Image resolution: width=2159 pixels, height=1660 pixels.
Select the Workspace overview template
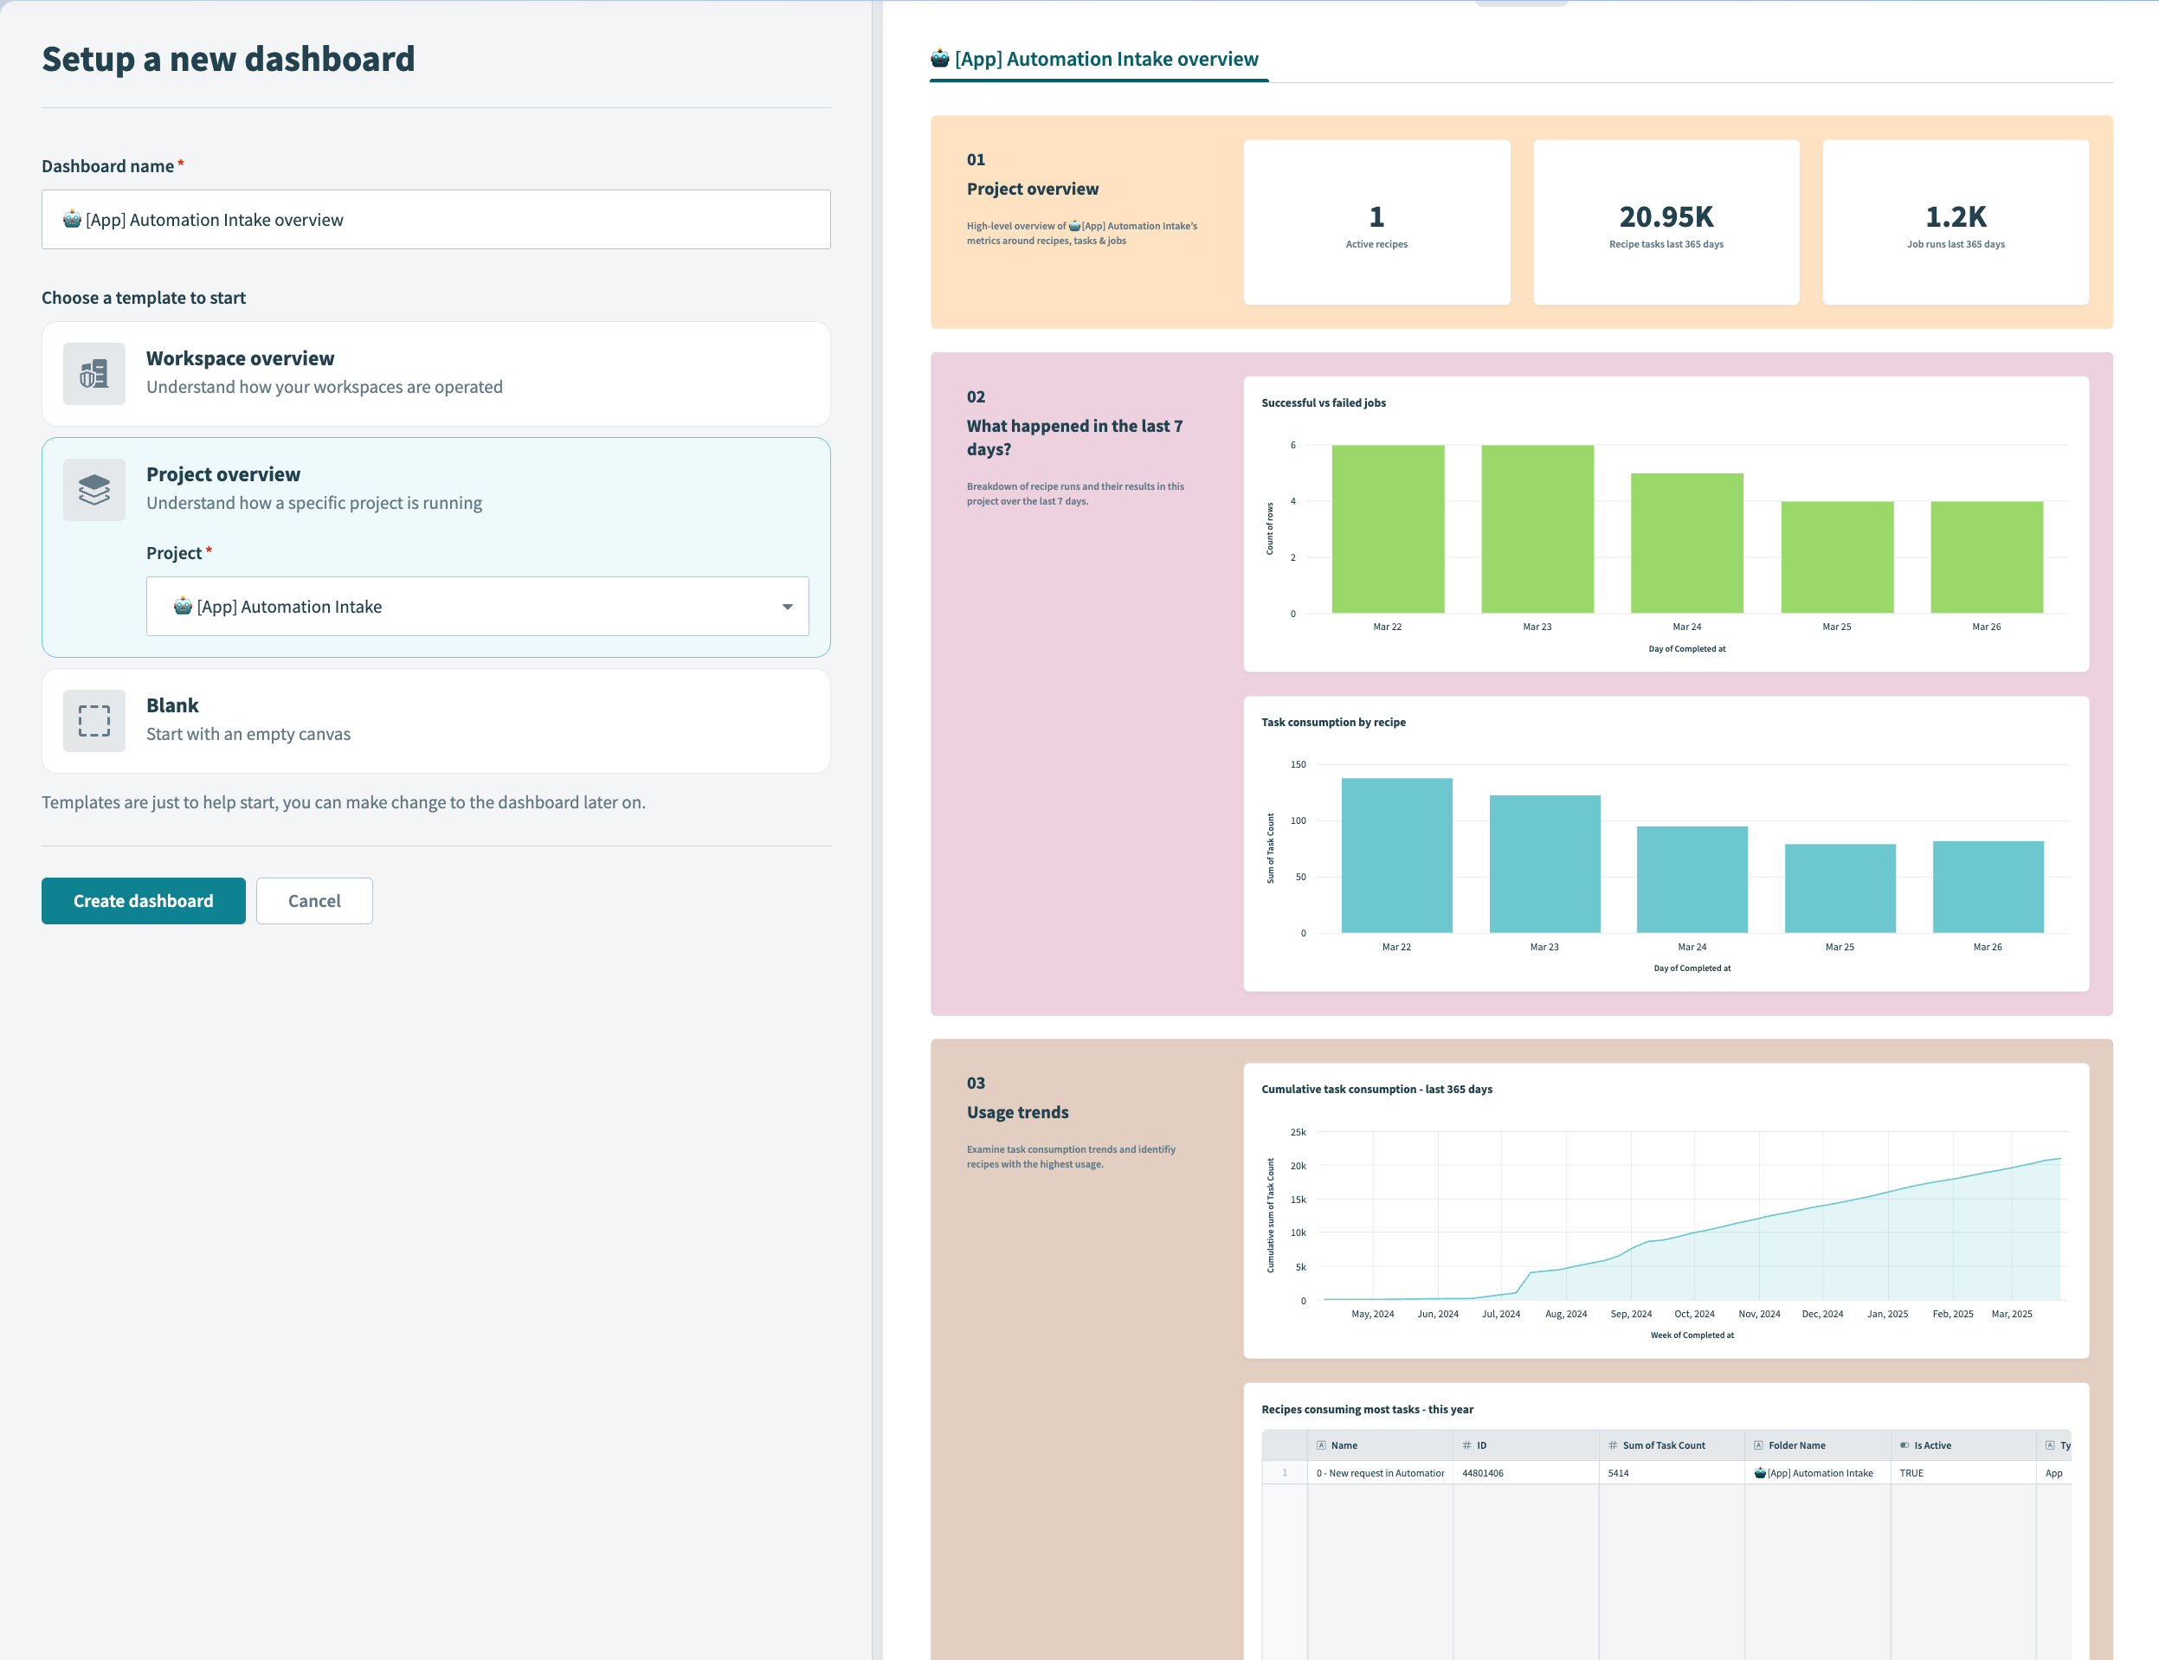click(435, 374)
